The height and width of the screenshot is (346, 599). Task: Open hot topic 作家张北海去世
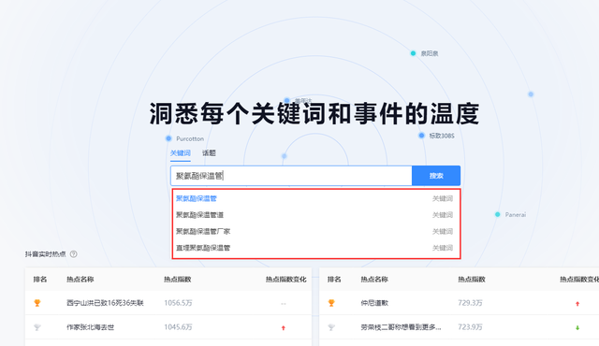[90, 327]
